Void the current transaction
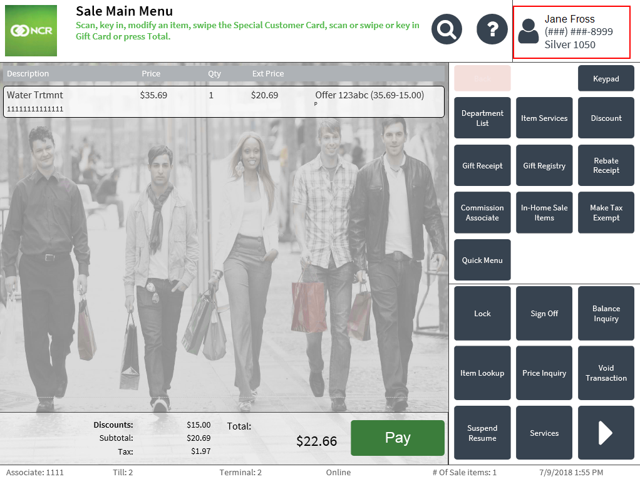The image size is (640, 479). click(x=606, y=373)
